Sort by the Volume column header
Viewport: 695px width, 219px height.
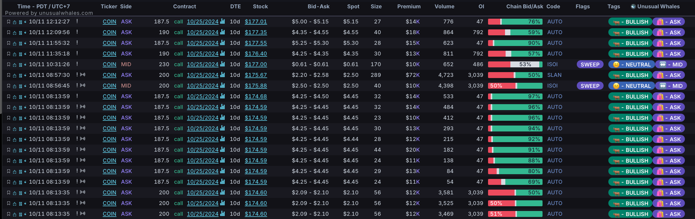(444, 6)
